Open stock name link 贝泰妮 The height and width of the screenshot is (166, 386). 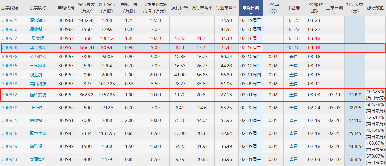(38, 38)
